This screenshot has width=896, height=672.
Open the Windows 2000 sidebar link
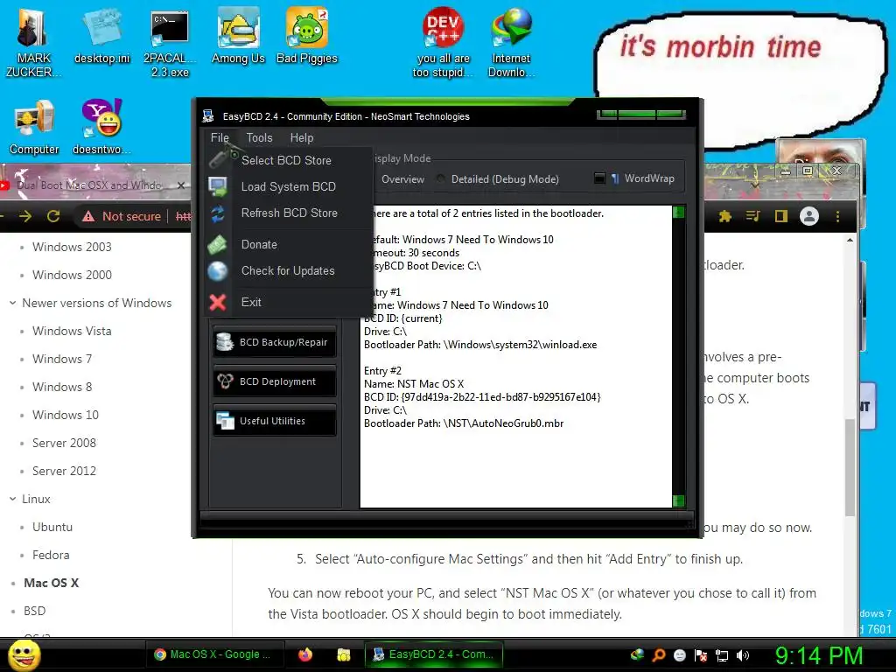coord(72,275)
